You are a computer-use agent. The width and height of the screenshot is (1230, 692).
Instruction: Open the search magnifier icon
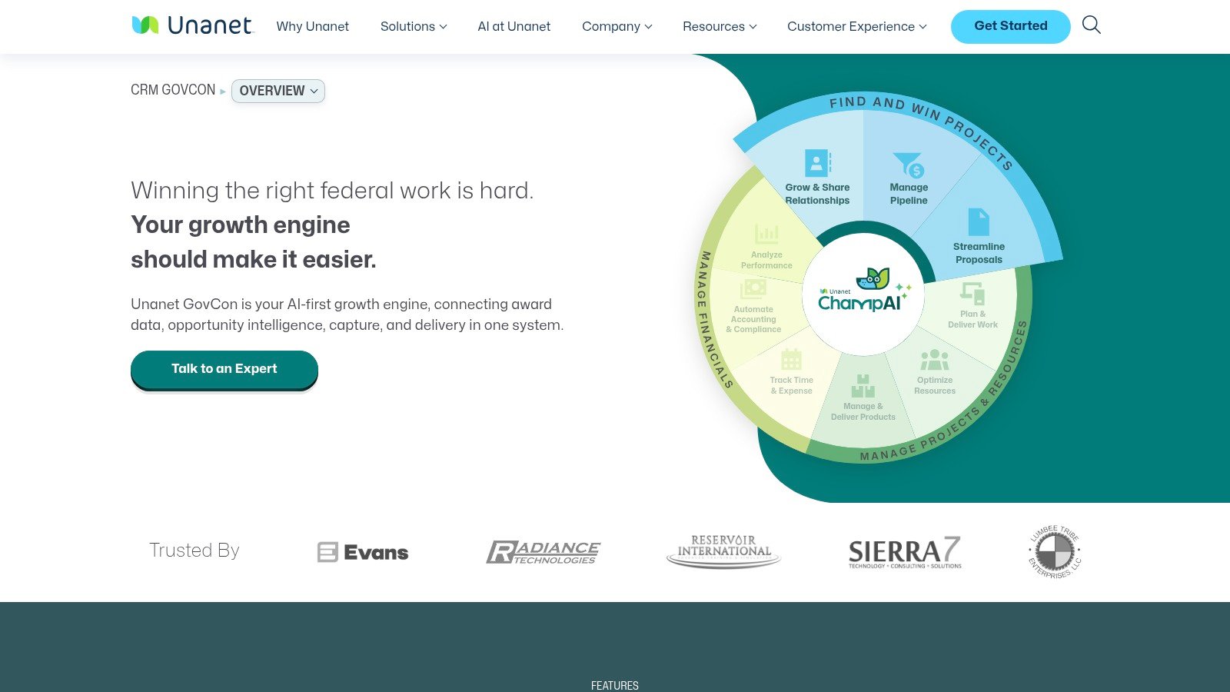(1091, 25)
